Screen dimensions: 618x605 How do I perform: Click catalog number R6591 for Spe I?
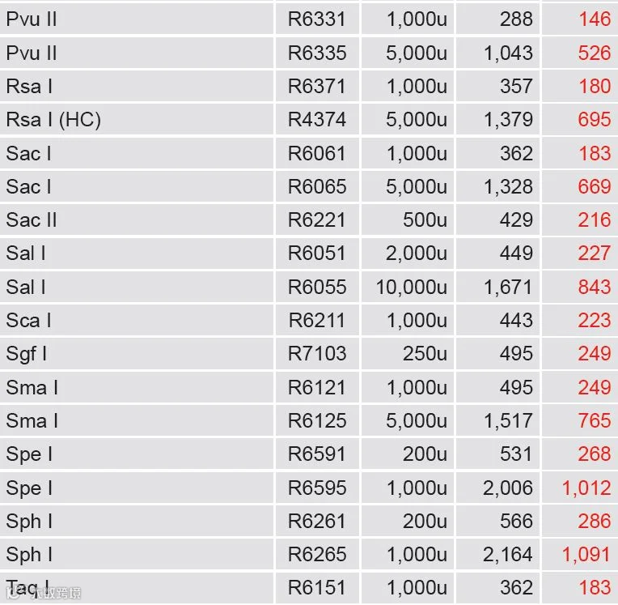(x=317, y=454)
